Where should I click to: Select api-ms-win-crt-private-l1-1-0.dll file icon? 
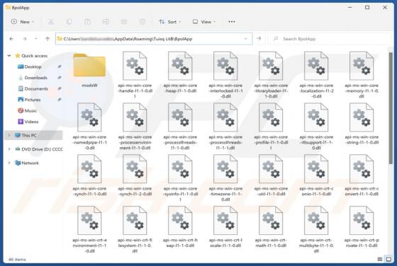[x=362, y=220]
